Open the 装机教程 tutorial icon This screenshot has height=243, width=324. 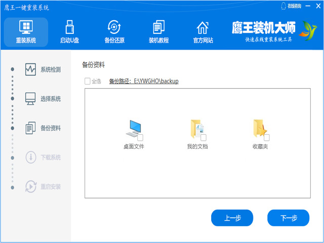tap(158, 27)
